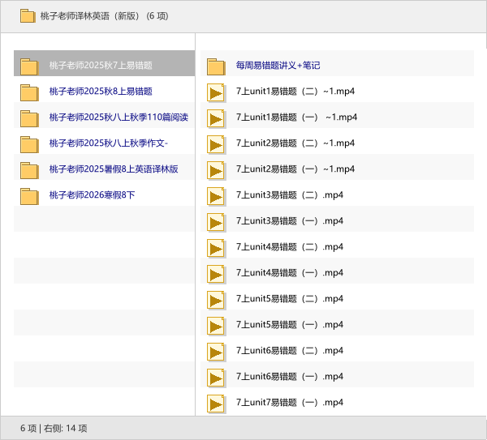
Task: Click video icon for 7上unit1易错题（二）~1.mp4
Action: pos(216,92)
